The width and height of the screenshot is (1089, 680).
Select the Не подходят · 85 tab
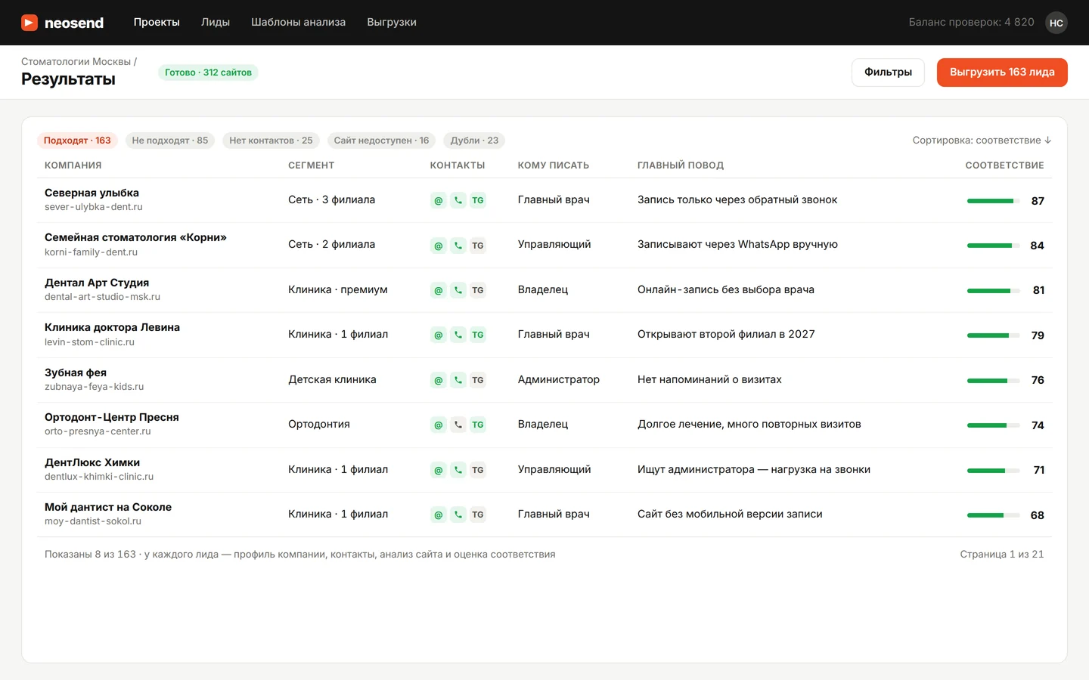[170, 141]
